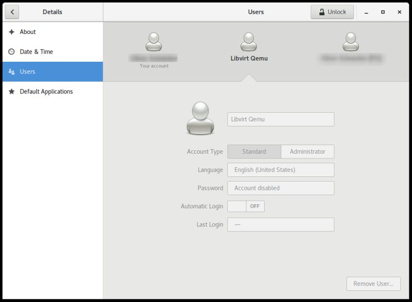This screenshot has width=412, height=302.
Task: Open the Password setting showing Account disabled
Action: [281, 188]
